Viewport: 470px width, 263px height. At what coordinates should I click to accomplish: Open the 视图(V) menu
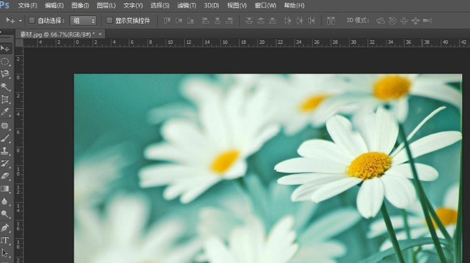[237, 5]
